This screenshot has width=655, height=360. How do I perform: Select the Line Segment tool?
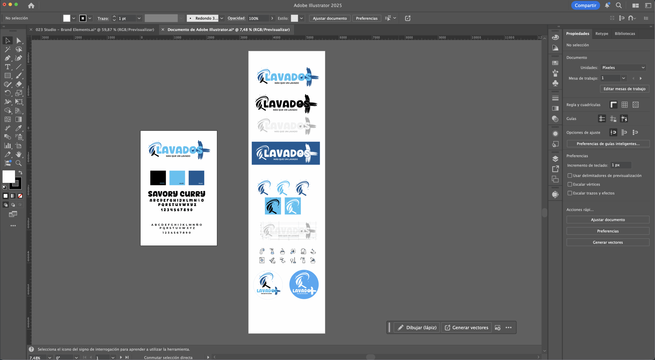pos(19,67)
